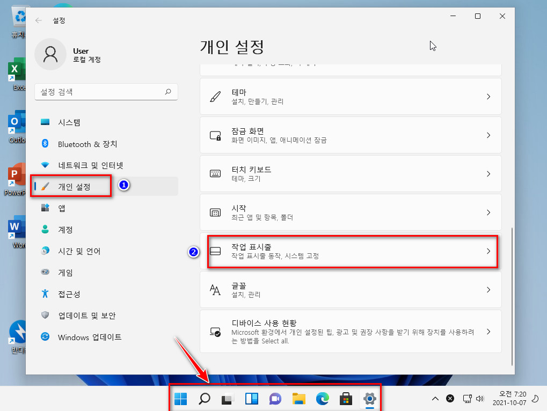Open taskbar Search magnifier icon

(205, 399)
